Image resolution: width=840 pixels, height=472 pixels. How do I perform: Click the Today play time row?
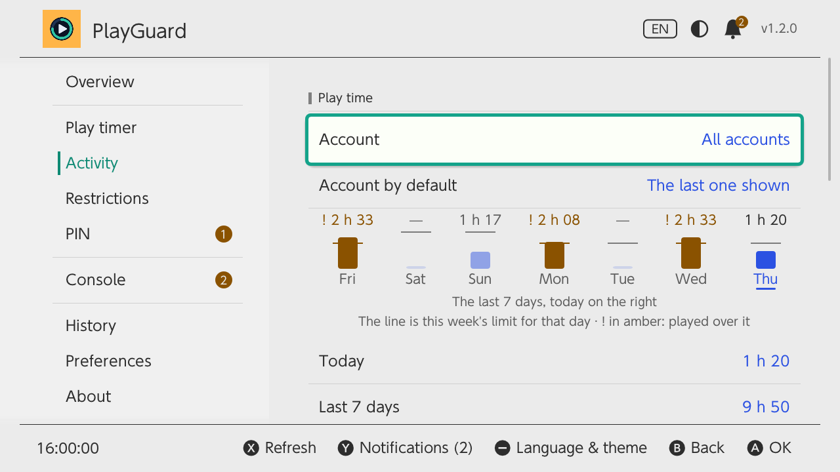(555, 361)
